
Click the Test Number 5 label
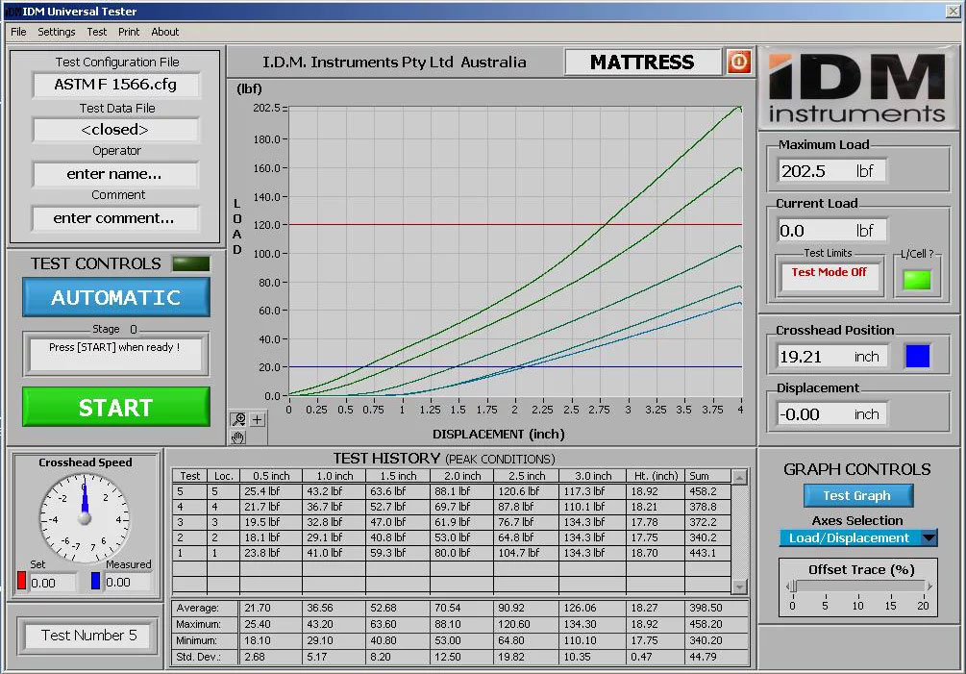point(88,636)
